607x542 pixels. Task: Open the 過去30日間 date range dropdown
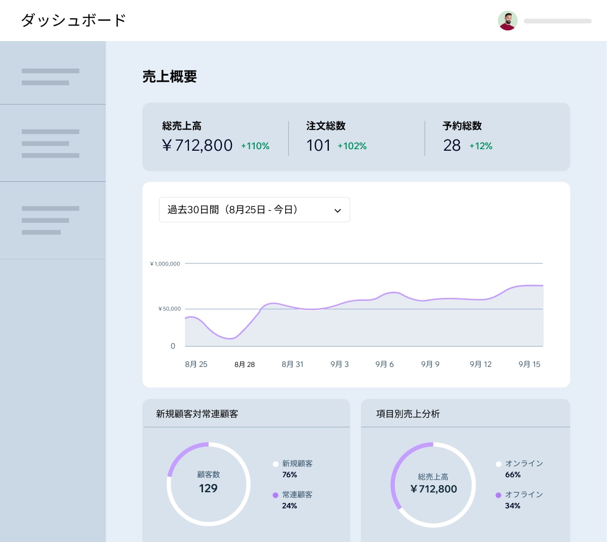tap(255, 210)
